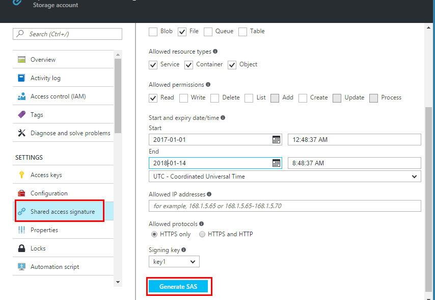The image size is (435, 300).
Task: Click the info icon beside Start and expiry date/time
Action: click(223, 118)
